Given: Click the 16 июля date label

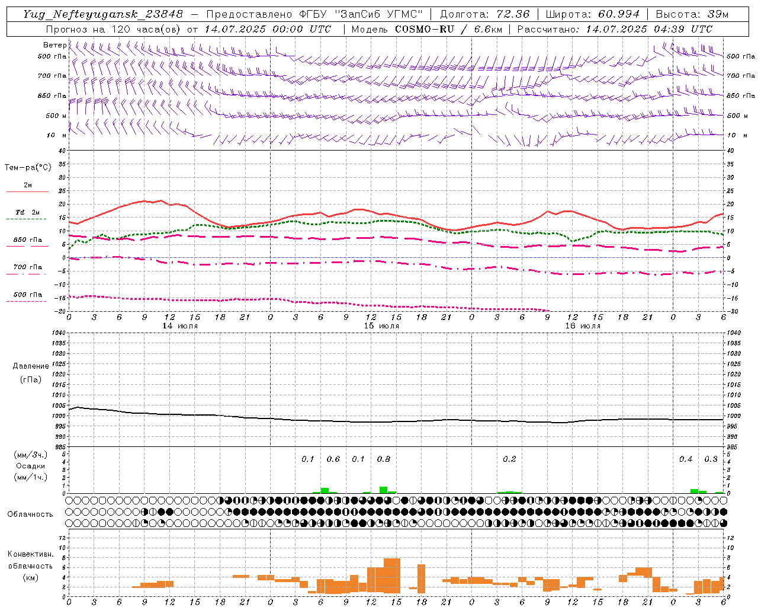Looking at the screenshot, I should click(x=583, y=326).
